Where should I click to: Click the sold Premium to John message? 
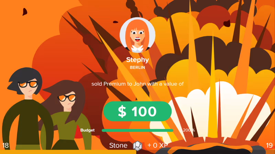click(137, 84)
